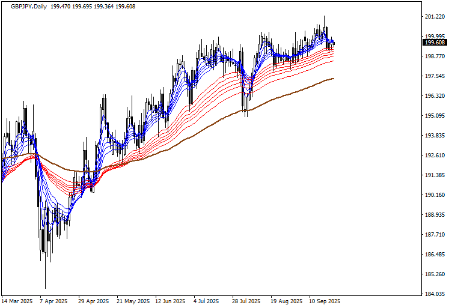Click the 195.095 price axis label

click(x=434, y=116)
